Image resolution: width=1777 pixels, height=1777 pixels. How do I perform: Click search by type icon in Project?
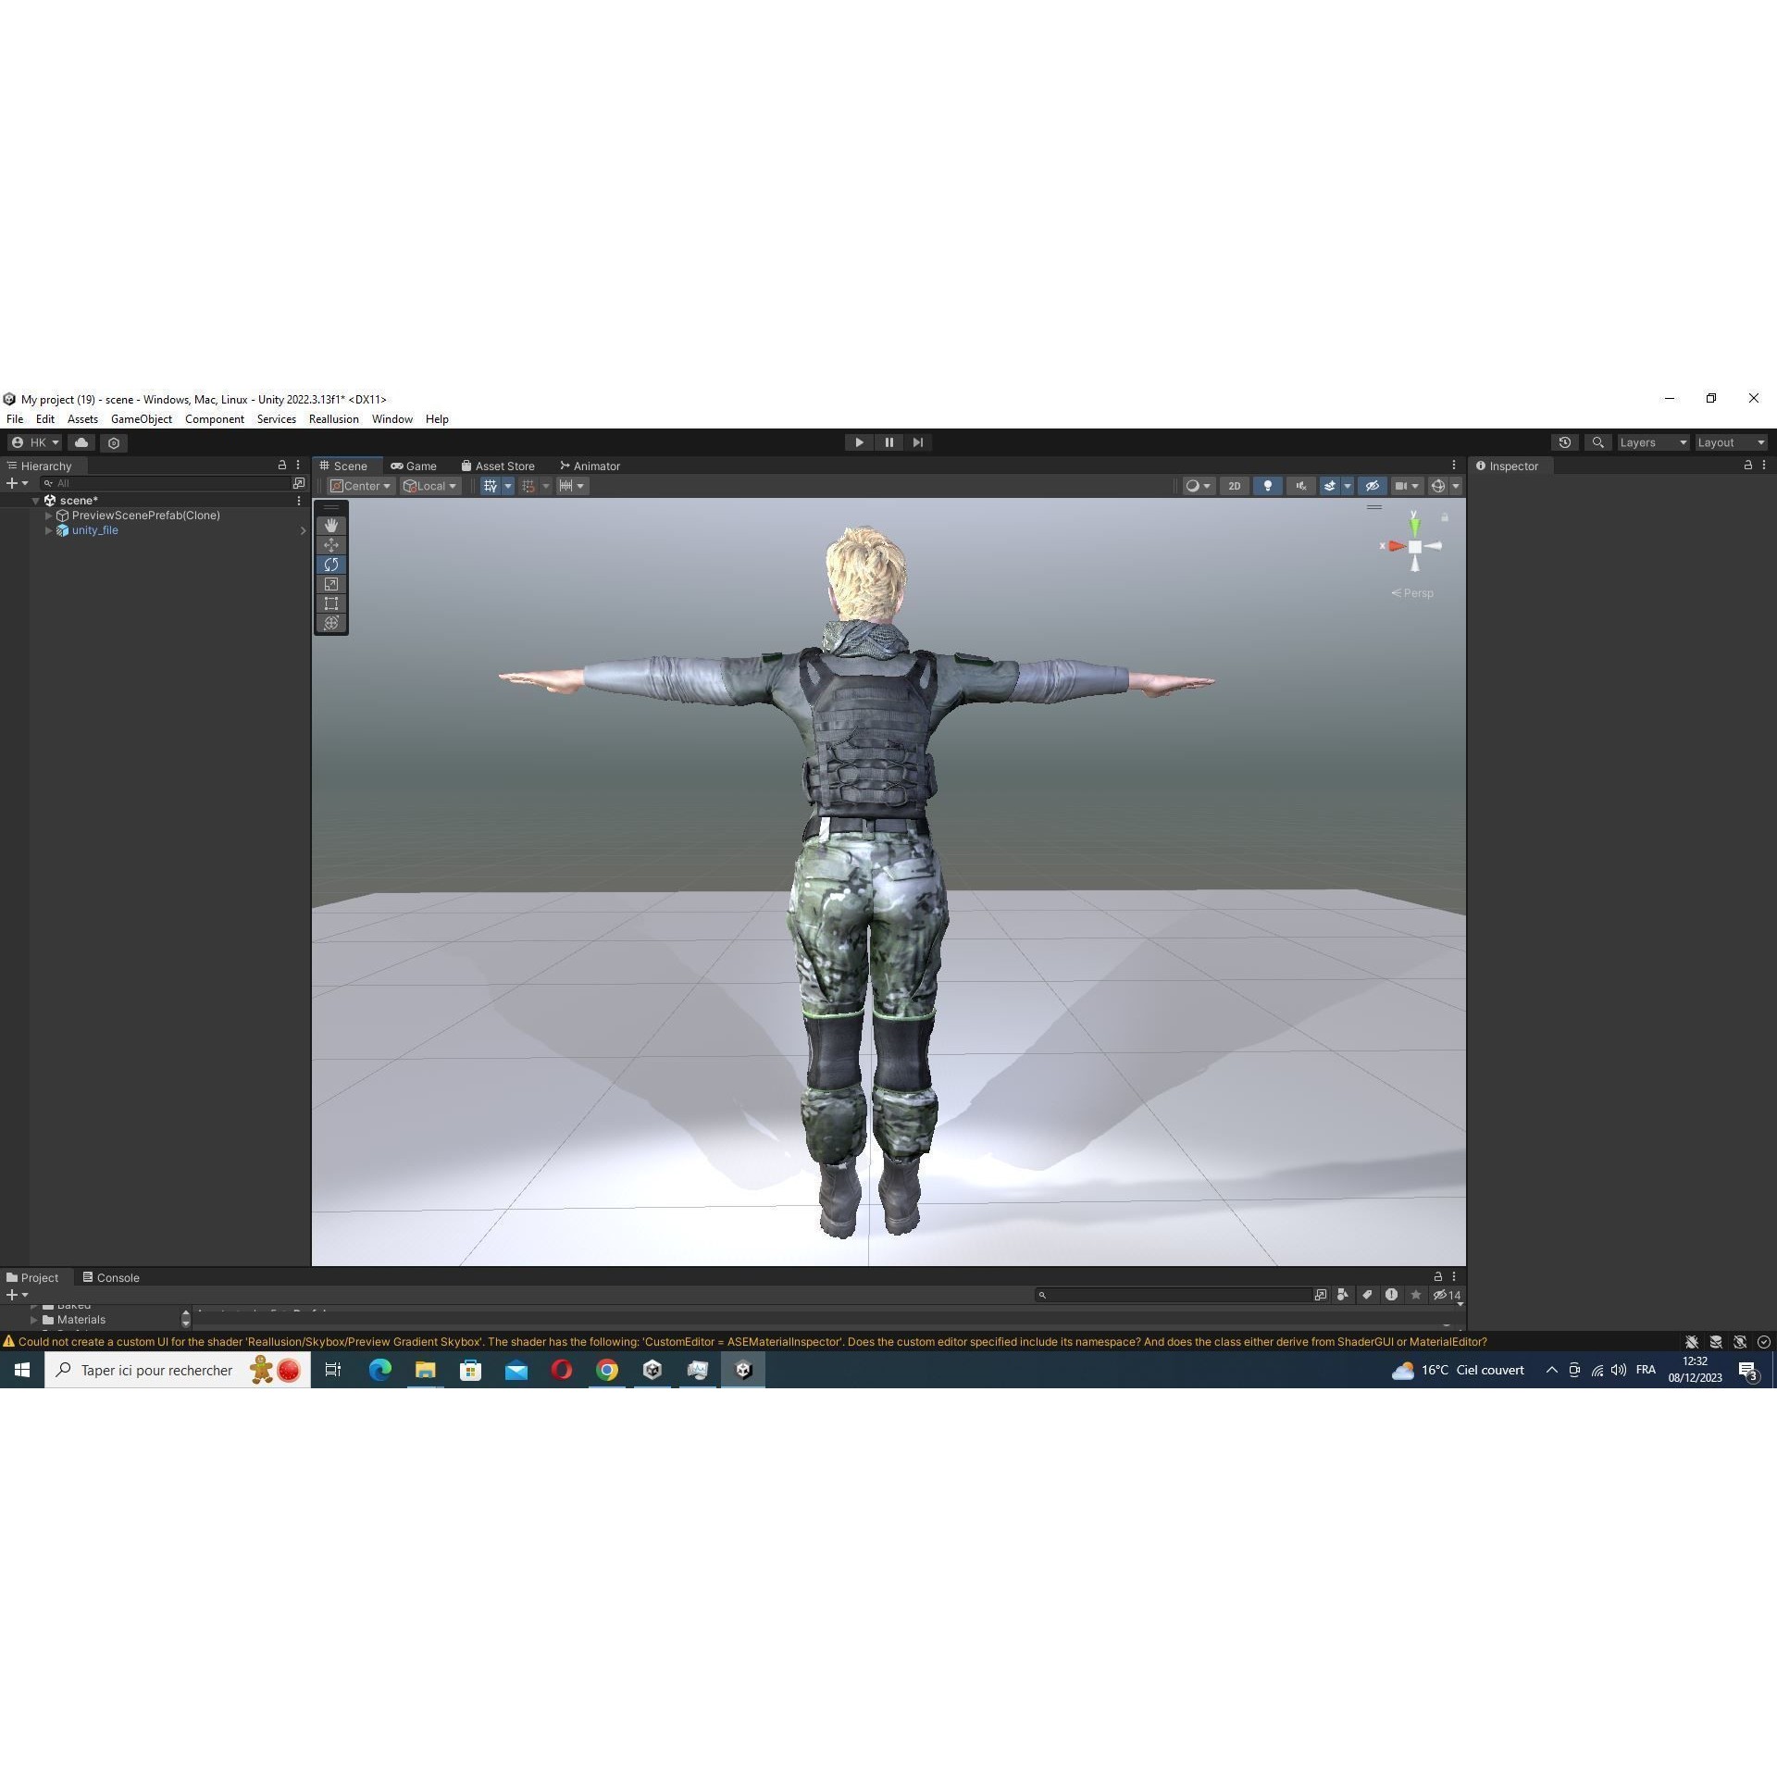point(1343,1295)
